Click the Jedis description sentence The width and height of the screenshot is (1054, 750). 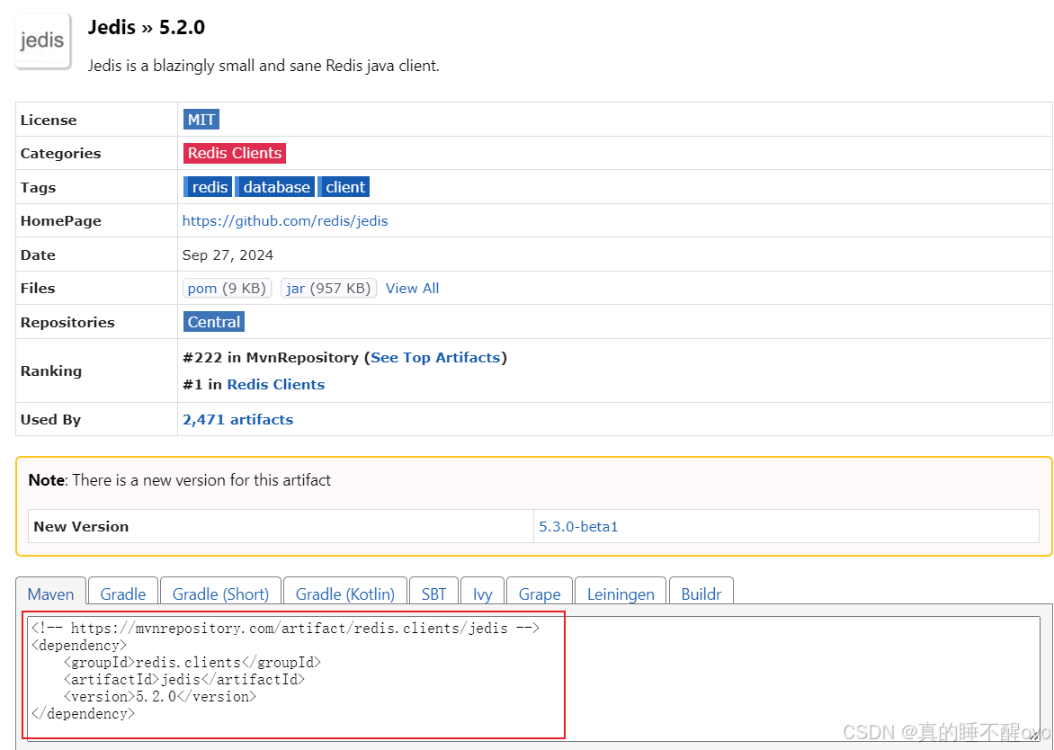tap(263, 66)
